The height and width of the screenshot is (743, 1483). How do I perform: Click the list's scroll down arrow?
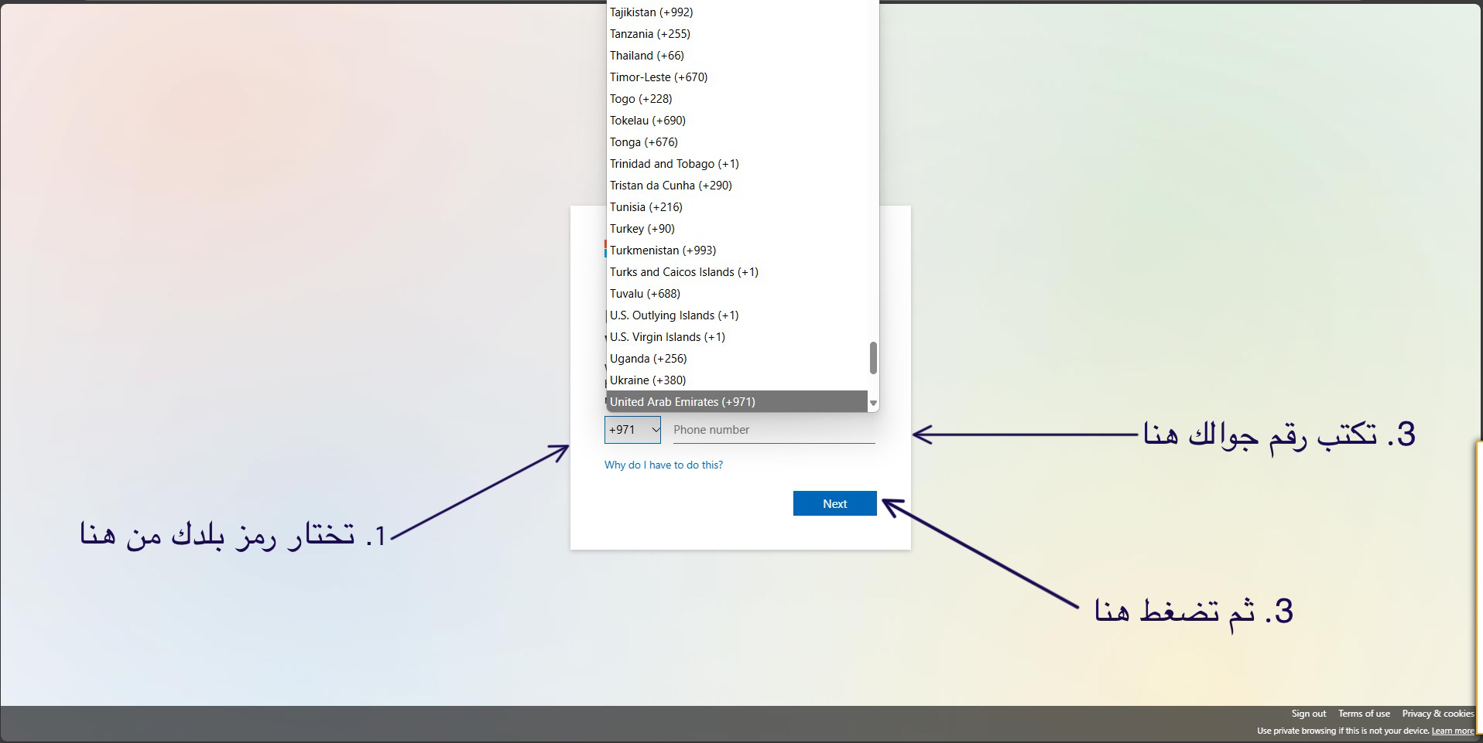[873, 403]
